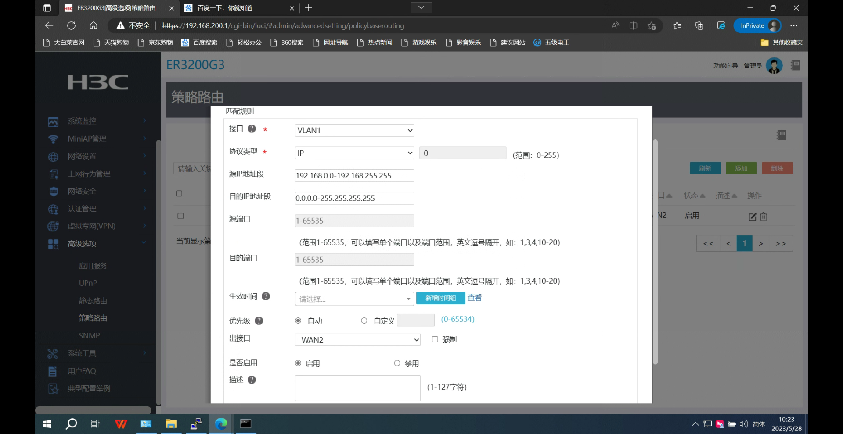Click the 新增时间组 button
The image size is (843, 434).
[440, 298]
